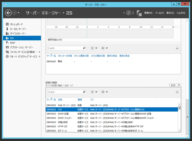Select the ISAPI フィルター row

tap(112, 118)
